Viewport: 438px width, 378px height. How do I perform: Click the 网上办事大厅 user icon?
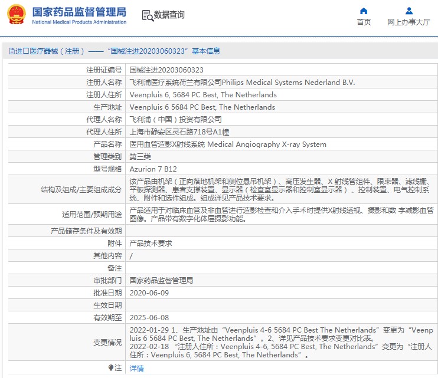click(x=409, y=11)
